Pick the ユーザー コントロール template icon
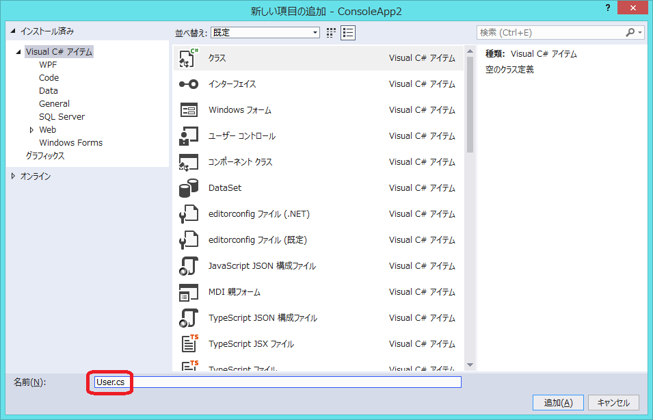The width and height of the screenshot is (653, 420). pyautogui.click(x=189, y=136)
